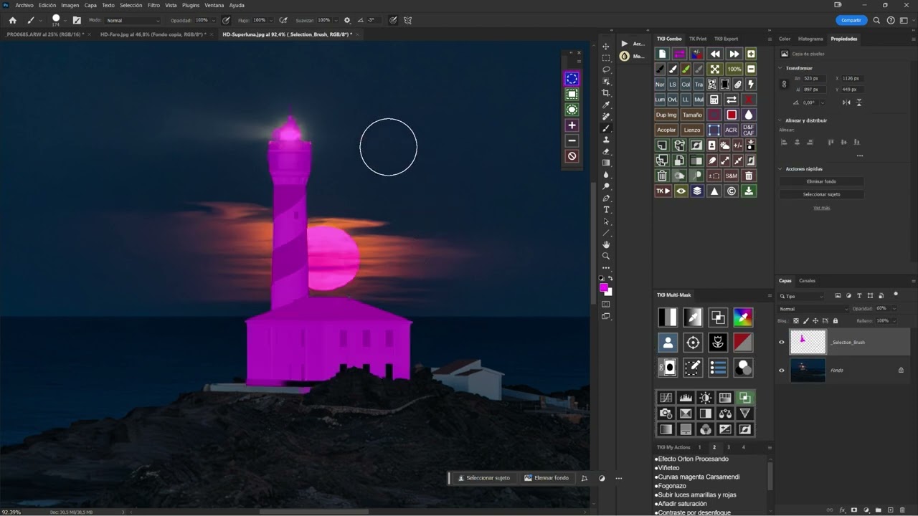Click the Compartir button
The width and height of the screenshot is (918, 516).
(851, 20)
